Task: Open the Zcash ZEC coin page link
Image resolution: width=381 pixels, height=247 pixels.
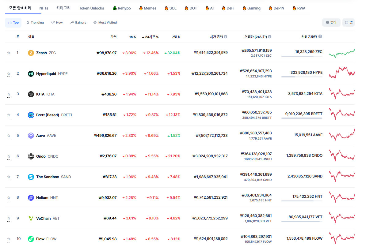Action: click(x=42, y=53)
